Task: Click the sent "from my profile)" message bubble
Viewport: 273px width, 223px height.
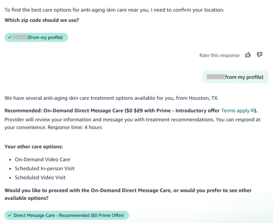Action: [x=235, y=77]
